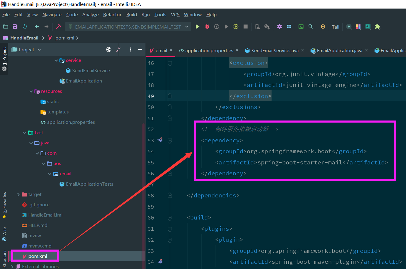Run the configuration with green play button
Screen dimensions: 406x269
pos(198,27)
